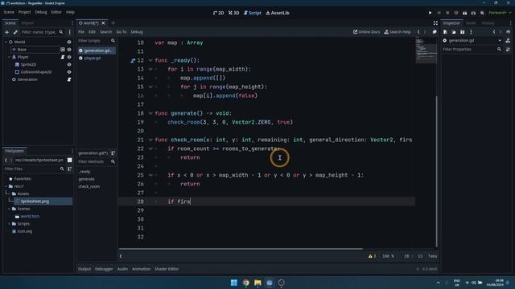This screenshot has width=515, height=289.
Task: Pause the running project
Action: click(439, 13)
